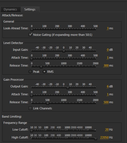Click the Low Cutoff slider handle
Image resolution: width=127 pixels, height=143 pixels.
coord(31,131)
